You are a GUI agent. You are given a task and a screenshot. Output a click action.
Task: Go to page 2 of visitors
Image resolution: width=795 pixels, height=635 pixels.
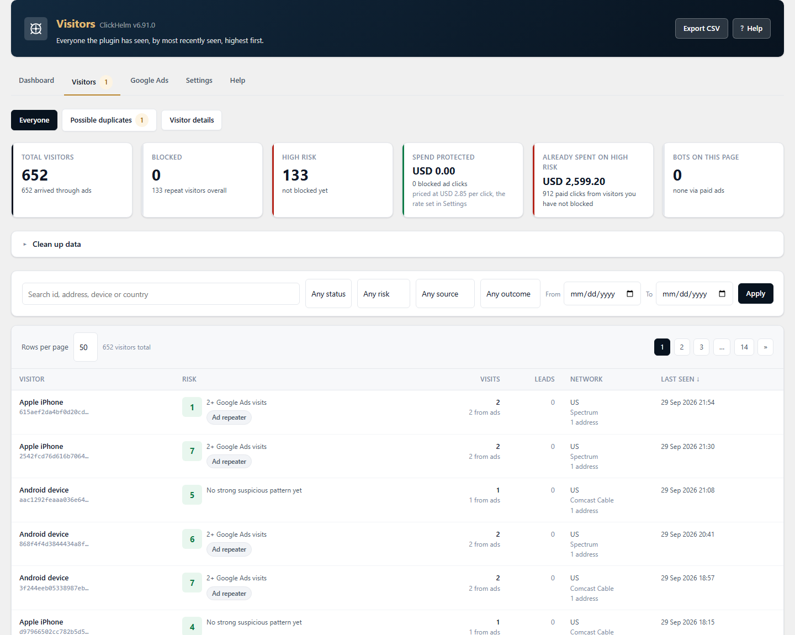682,347
